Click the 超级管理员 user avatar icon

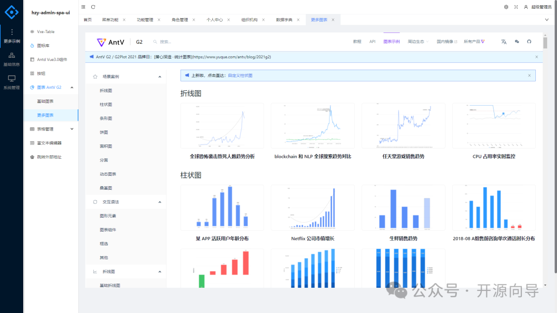pyautogui.click(x=526, y=7)
